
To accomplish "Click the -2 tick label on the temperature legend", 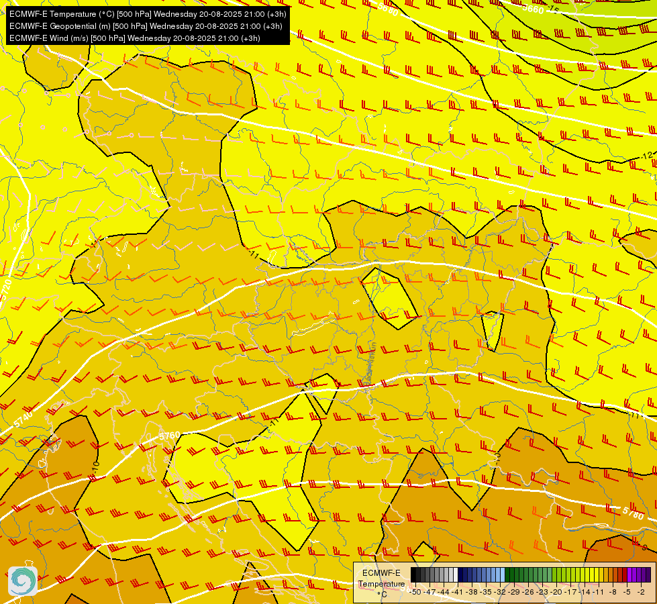I will tap(641, 592).
